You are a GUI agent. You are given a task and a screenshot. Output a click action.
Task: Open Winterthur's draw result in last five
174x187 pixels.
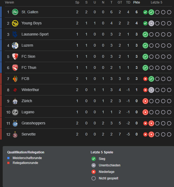151,90
